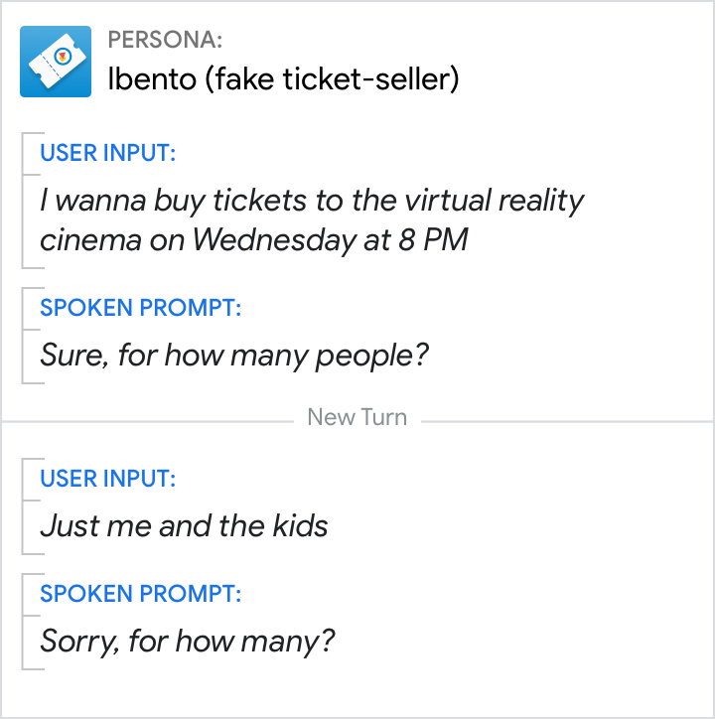The height and width of the screenshot is (719, 715).
Task: Click USER INPUT label above "Just me and the kids"
Action: coord(108,479)
